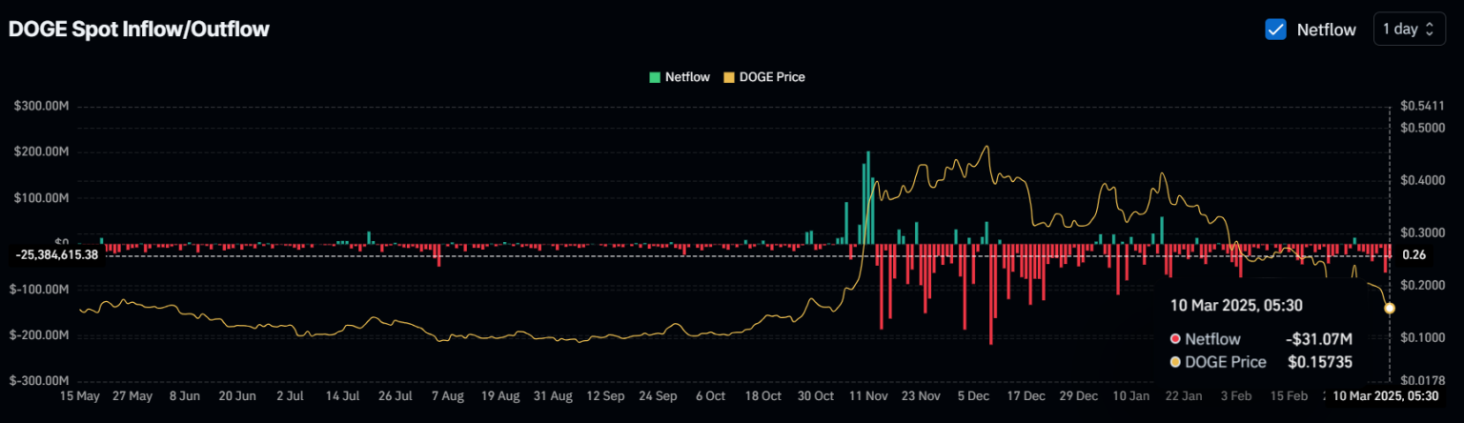The width and height of the screenshot is (1464, 423).
Task: Click the price line endpoint marker
Action: coord(1390,308)
